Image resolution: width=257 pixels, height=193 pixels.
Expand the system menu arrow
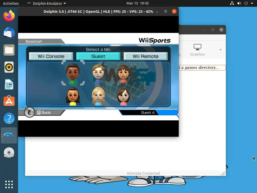252,3
